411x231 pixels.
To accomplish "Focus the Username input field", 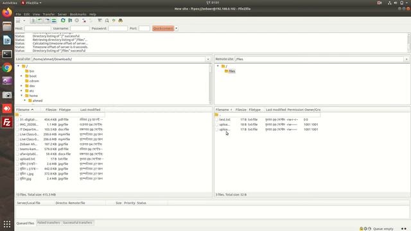I will coord(80,28).
